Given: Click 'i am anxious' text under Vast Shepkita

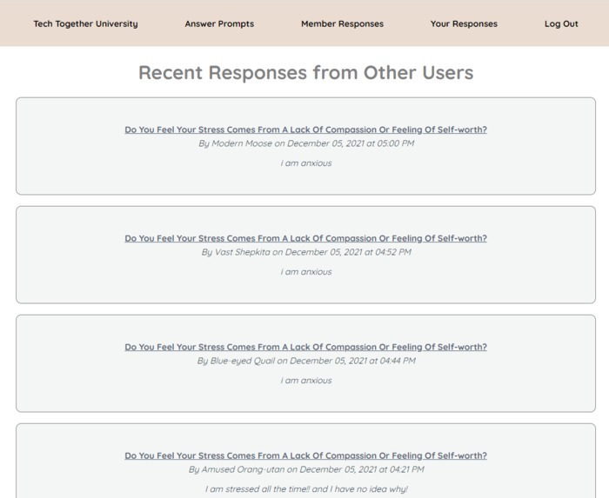Looking at the screenshot, I should (306, 272).
